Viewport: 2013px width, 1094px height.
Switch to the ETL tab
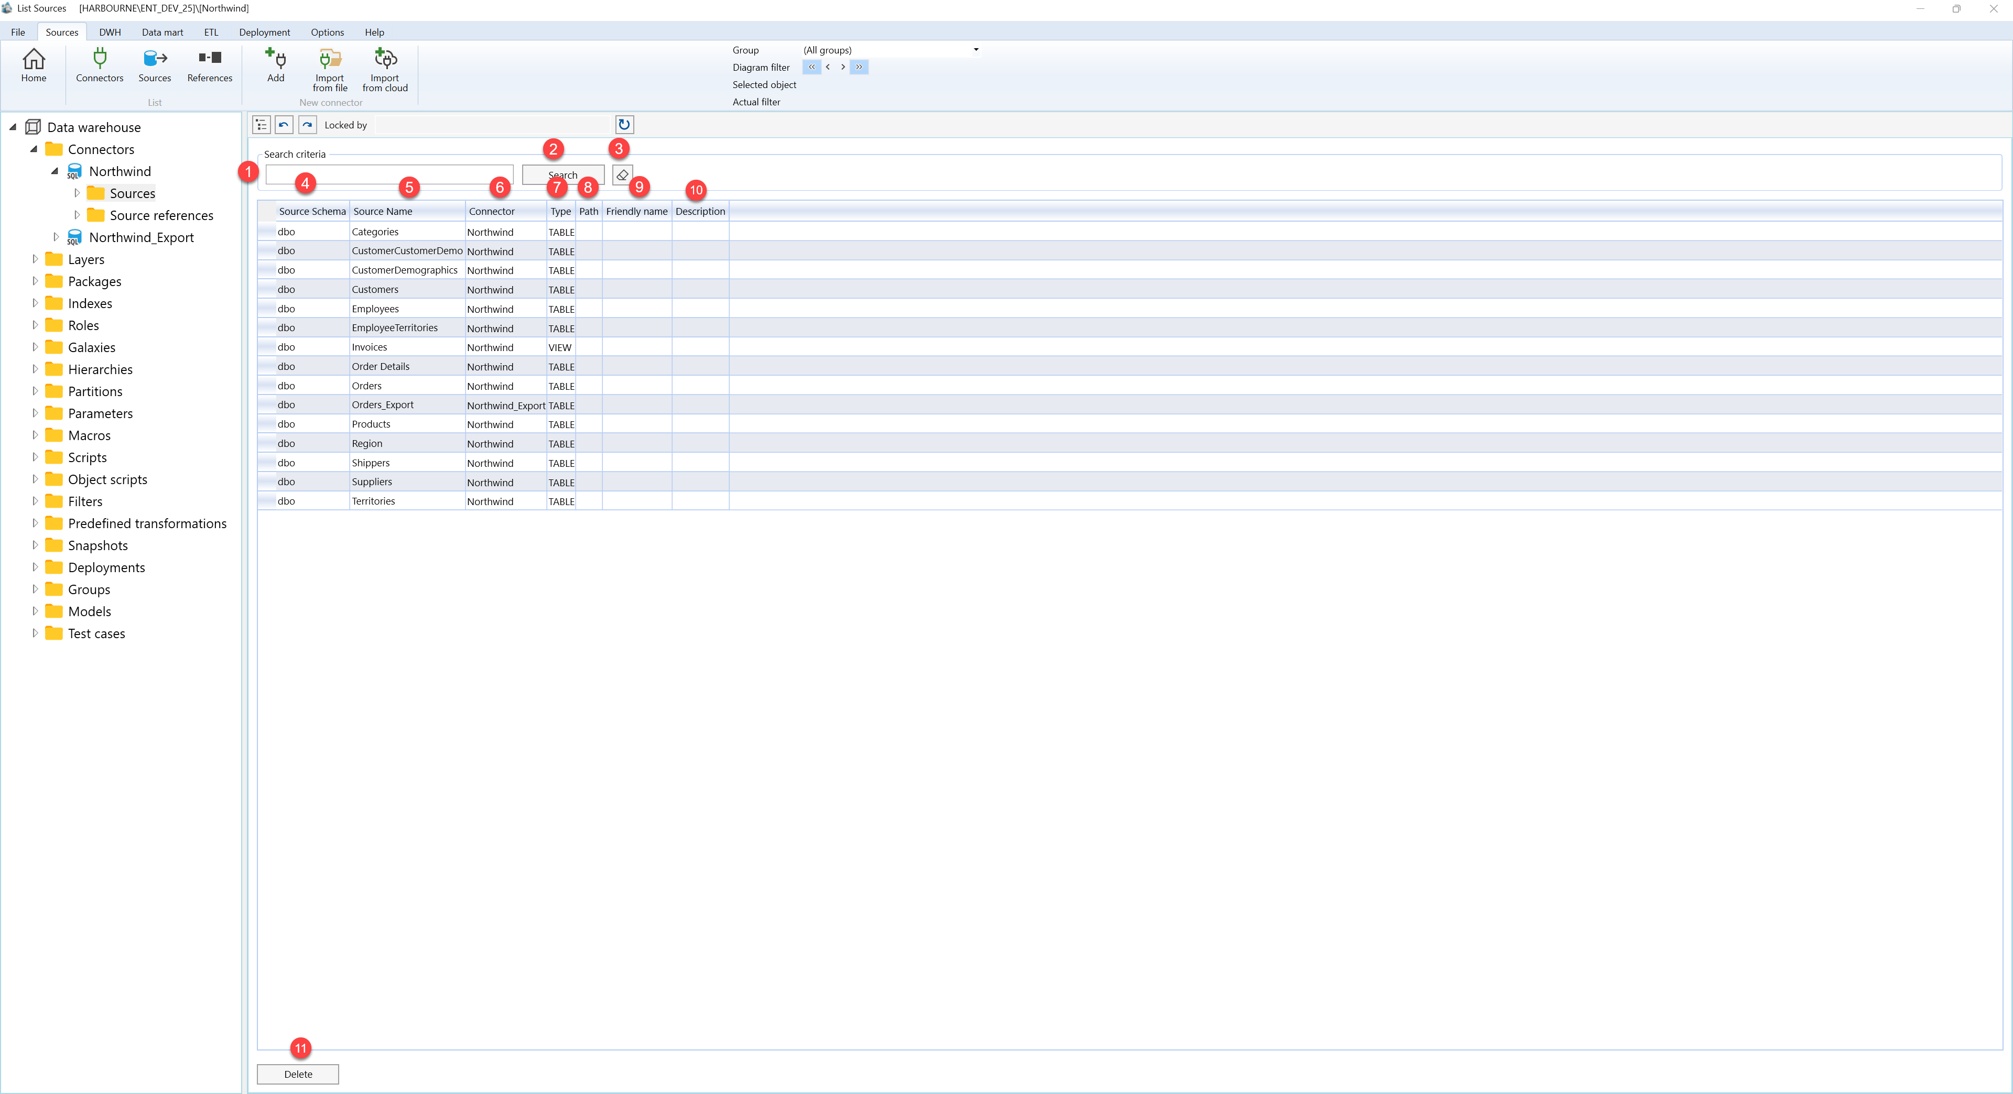[x=211, y=32]
